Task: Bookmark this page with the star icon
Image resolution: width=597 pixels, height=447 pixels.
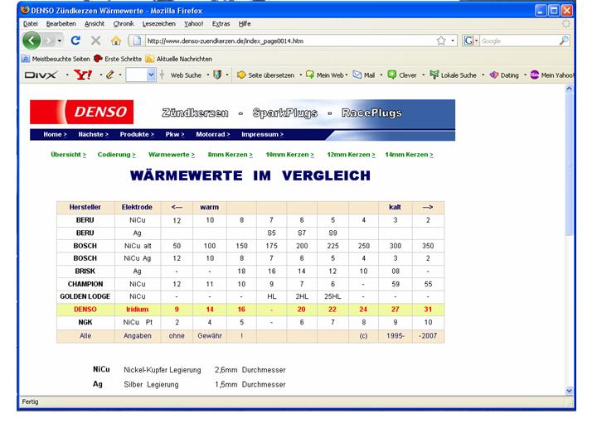Action: 441,41
